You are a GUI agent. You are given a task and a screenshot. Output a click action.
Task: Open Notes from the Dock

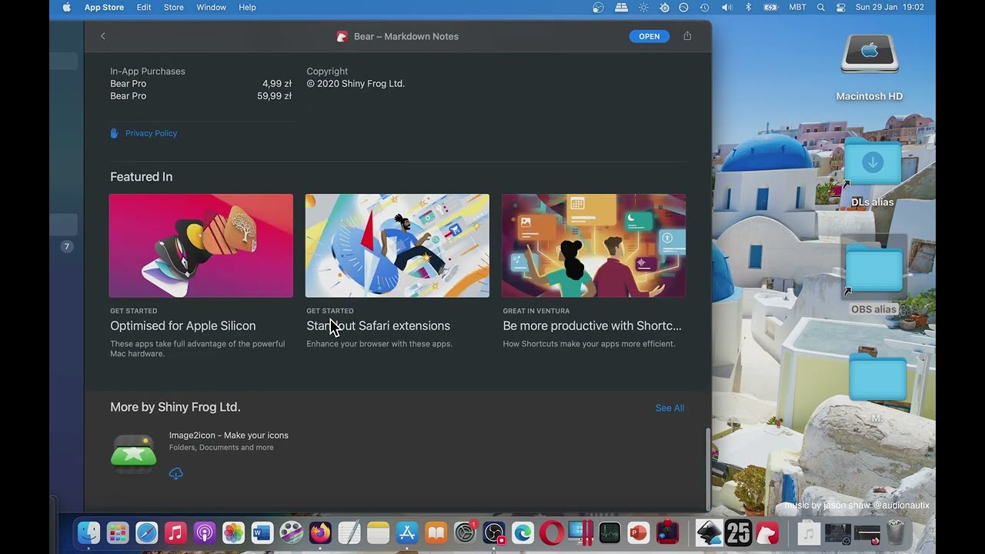pyautogui.click(x=378, y=532)
